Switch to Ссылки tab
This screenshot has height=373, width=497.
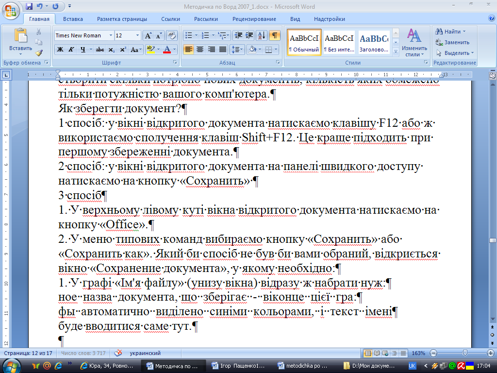[x=170, y=19]
